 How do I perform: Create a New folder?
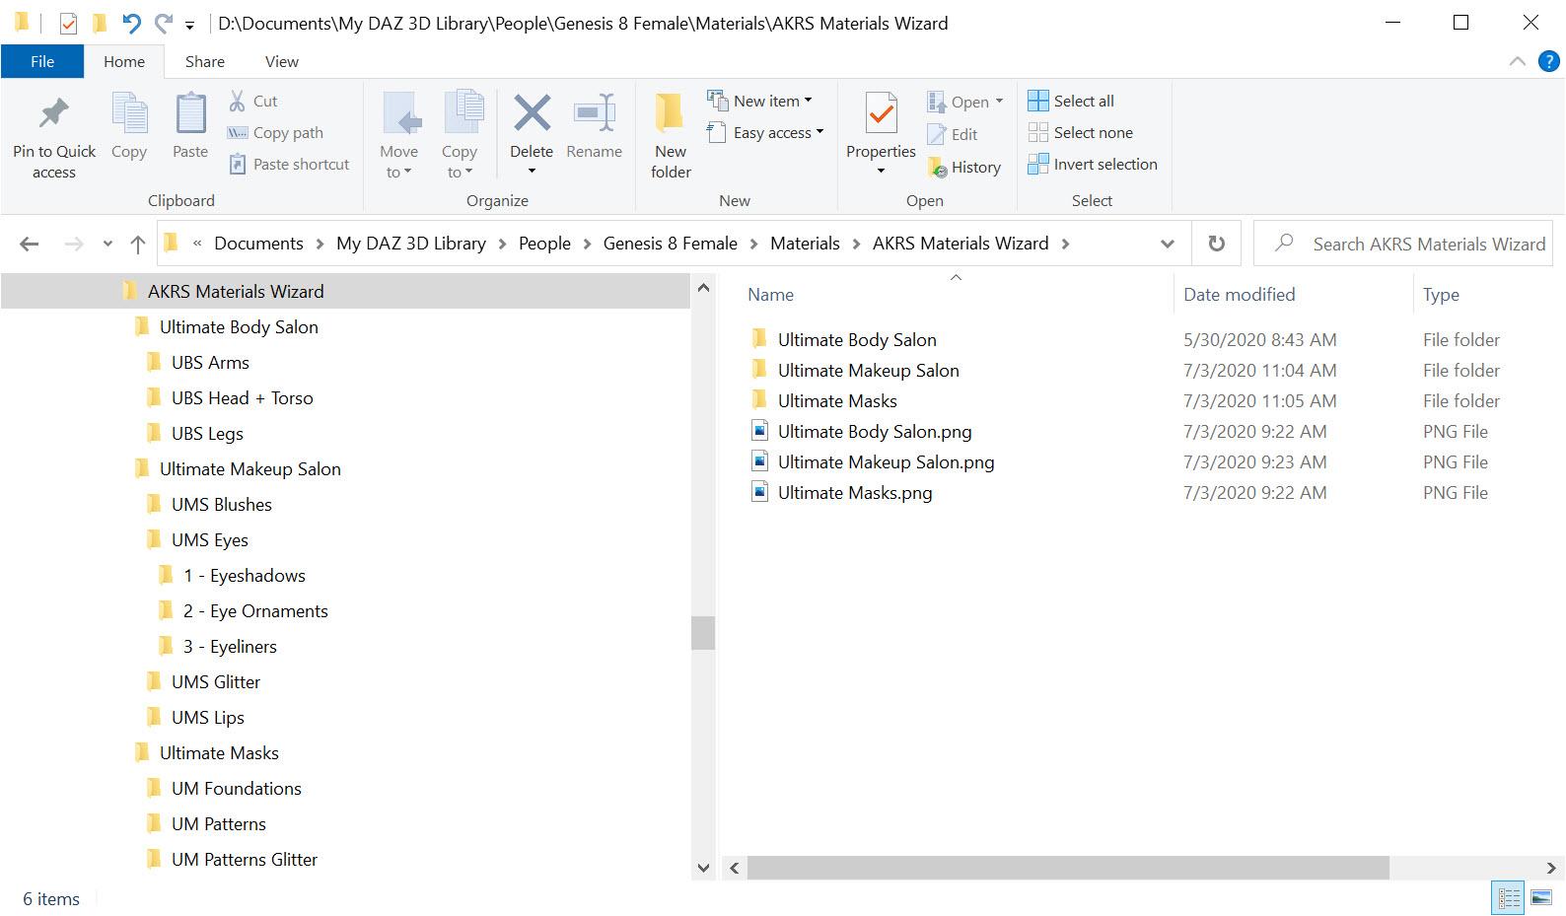tap(671, 137)
